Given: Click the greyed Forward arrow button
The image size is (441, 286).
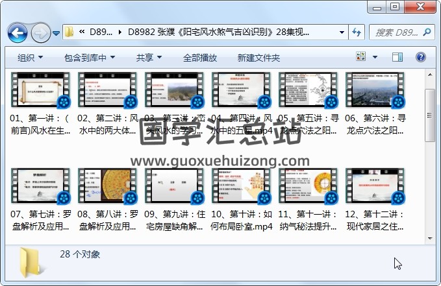Looking at the screenshot, I should [x=40, y=33].
